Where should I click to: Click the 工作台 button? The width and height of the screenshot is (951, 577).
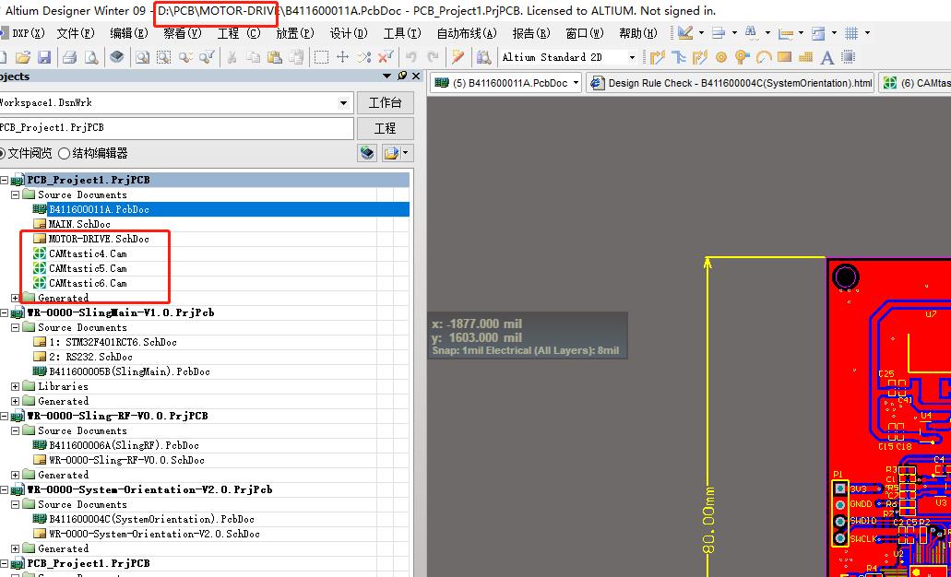pyautogui.click(x=385, y=102)
